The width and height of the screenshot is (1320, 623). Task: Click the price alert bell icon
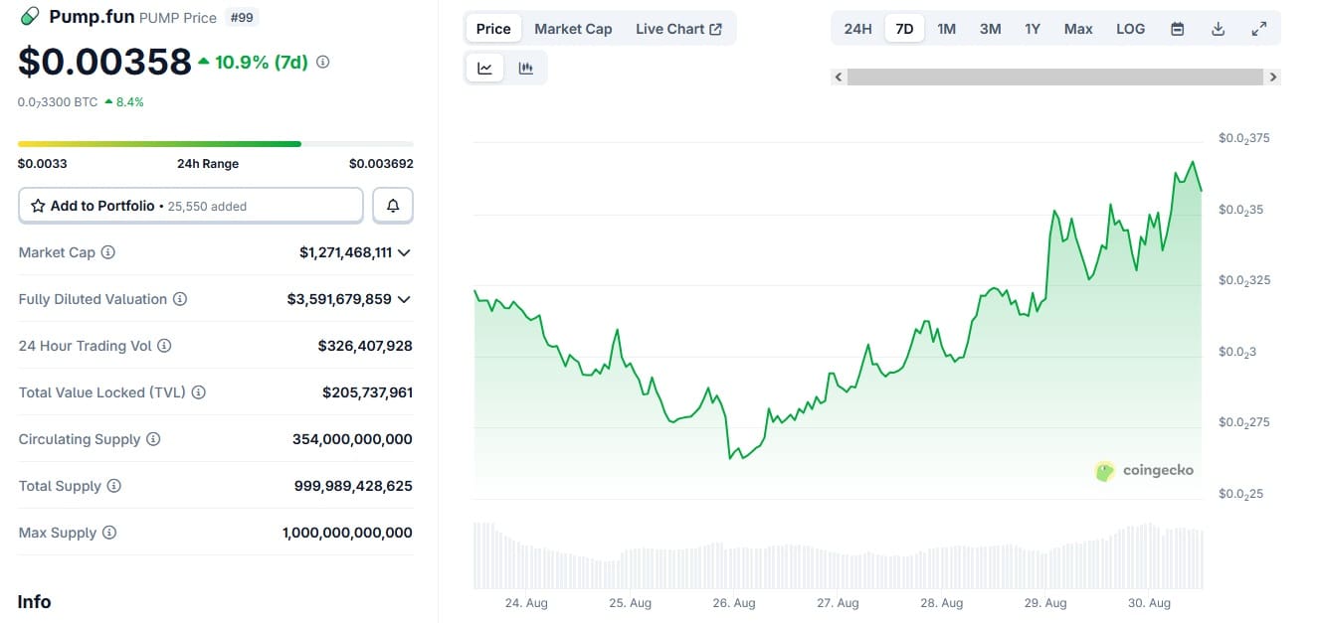point(393,206)
